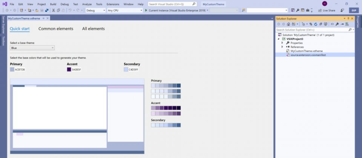362x158 pixels.
Task: Click the Send Feedback icon next to Live Share
Action: pyautogui.click(x=342, y=11)
